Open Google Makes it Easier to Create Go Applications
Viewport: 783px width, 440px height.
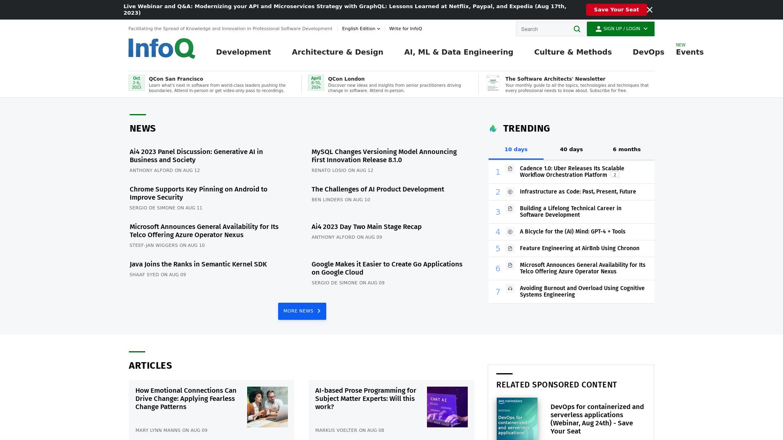(387, 268)
